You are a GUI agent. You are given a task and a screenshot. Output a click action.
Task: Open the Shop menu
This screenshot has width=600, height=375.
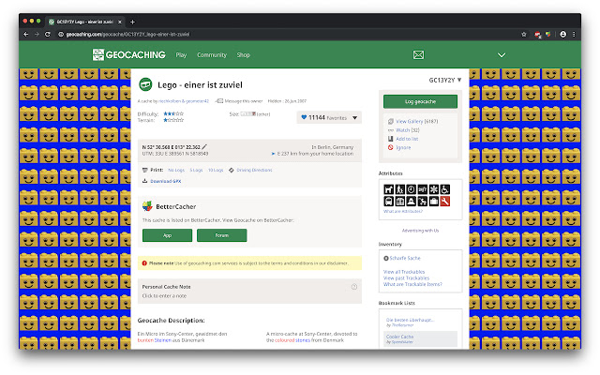coord(244,55)
